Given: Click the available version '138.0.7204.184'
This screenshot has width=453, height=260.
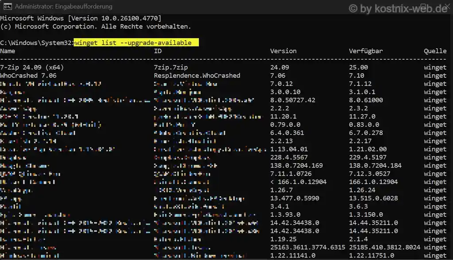Looking at the screenshot, I should click(x=375, y=165).
